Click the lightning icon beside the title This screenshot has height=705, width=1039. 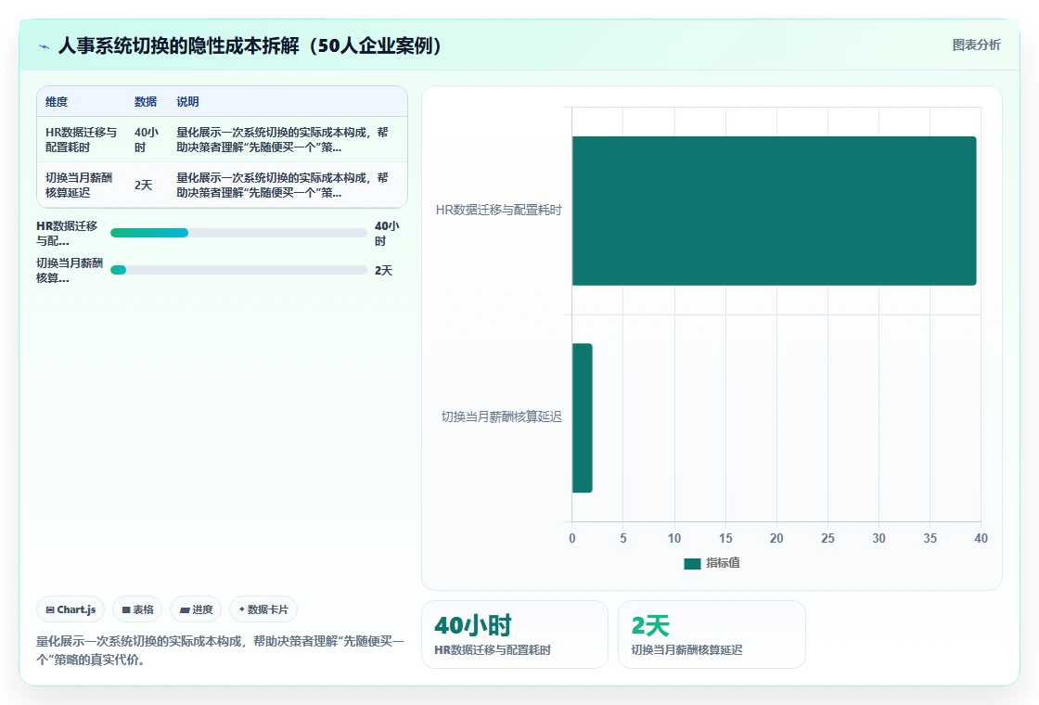pos(45,46)
